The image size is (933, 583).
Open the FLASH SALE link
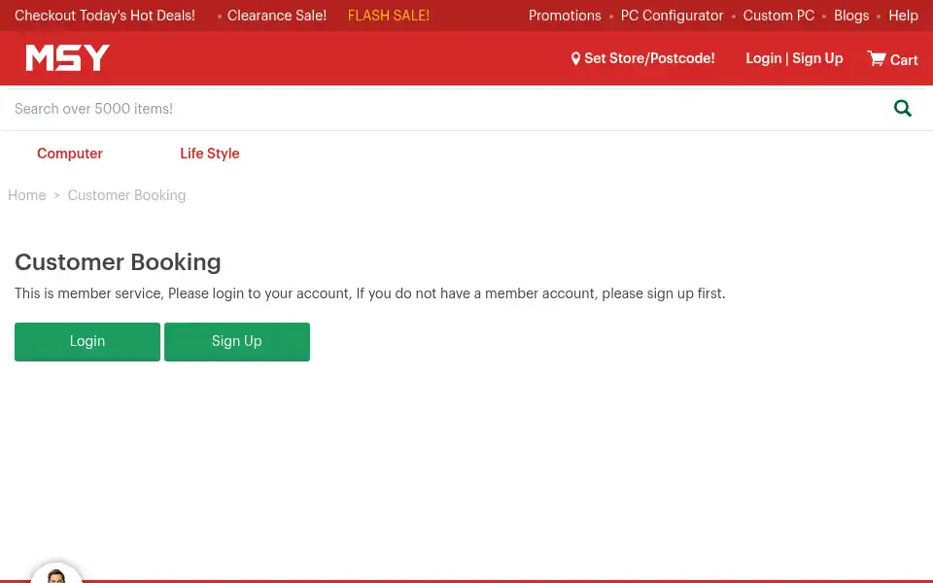click(x=389, y=16)
